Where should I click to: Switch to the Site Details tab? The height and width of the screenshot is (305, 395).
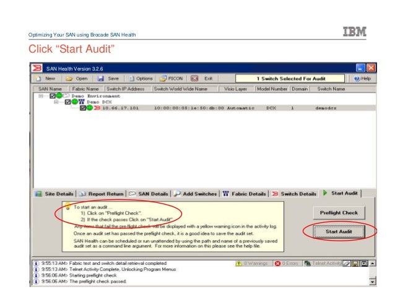tap(54, 194)
